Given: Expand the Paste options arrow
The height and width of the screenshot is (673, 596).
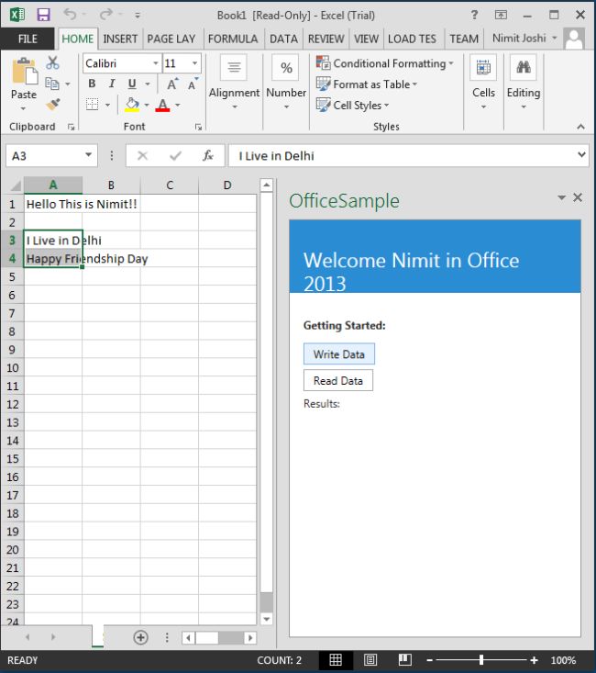Looking at the screenshot, I should (x=23, y=108).
